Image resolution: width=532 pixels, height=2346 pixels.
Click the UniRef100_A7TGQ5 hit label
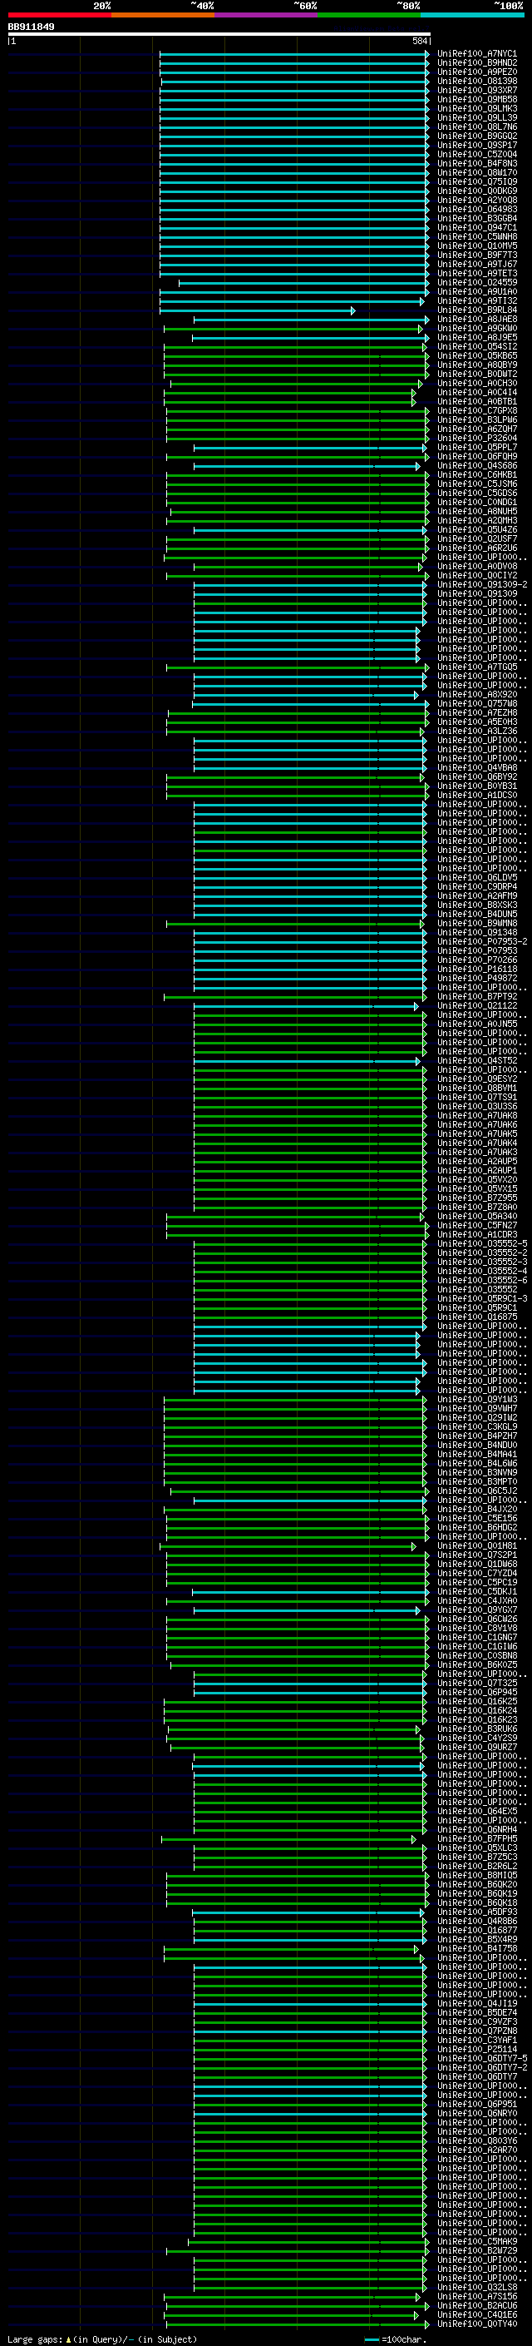coord(476,667)
